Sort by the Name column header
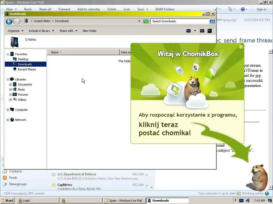Screen dimensions: 273x204 point(83,52)
